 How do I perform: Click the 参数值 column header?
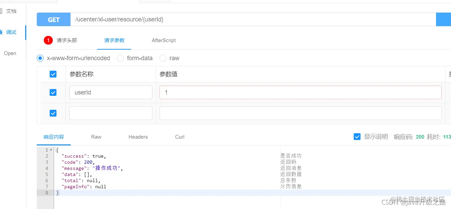[x=168, y=74]
